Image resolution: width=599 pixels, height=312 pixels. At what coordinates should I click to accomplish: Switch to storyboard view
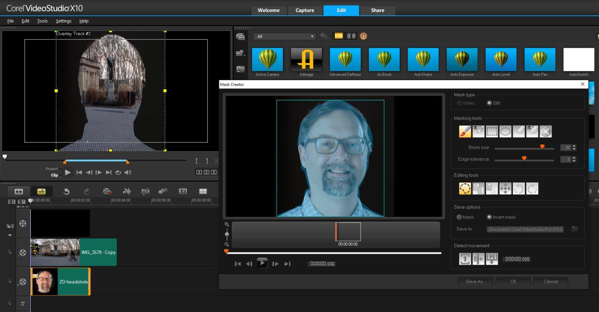click(19, 192)
